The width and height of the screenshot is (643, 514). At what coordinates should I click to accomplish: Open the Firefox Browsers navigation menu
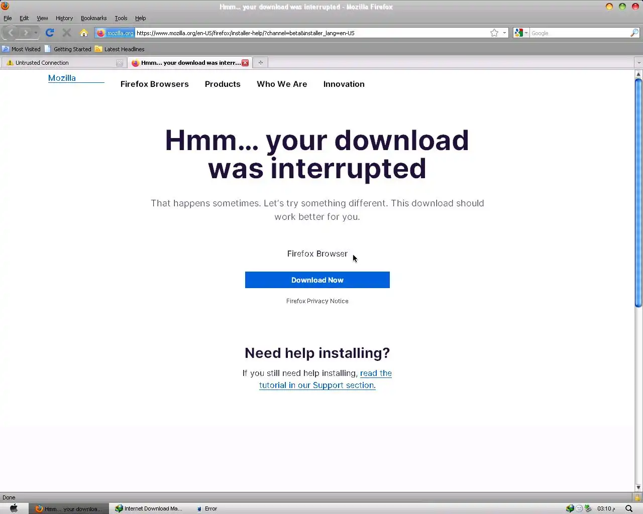[155, 84]
